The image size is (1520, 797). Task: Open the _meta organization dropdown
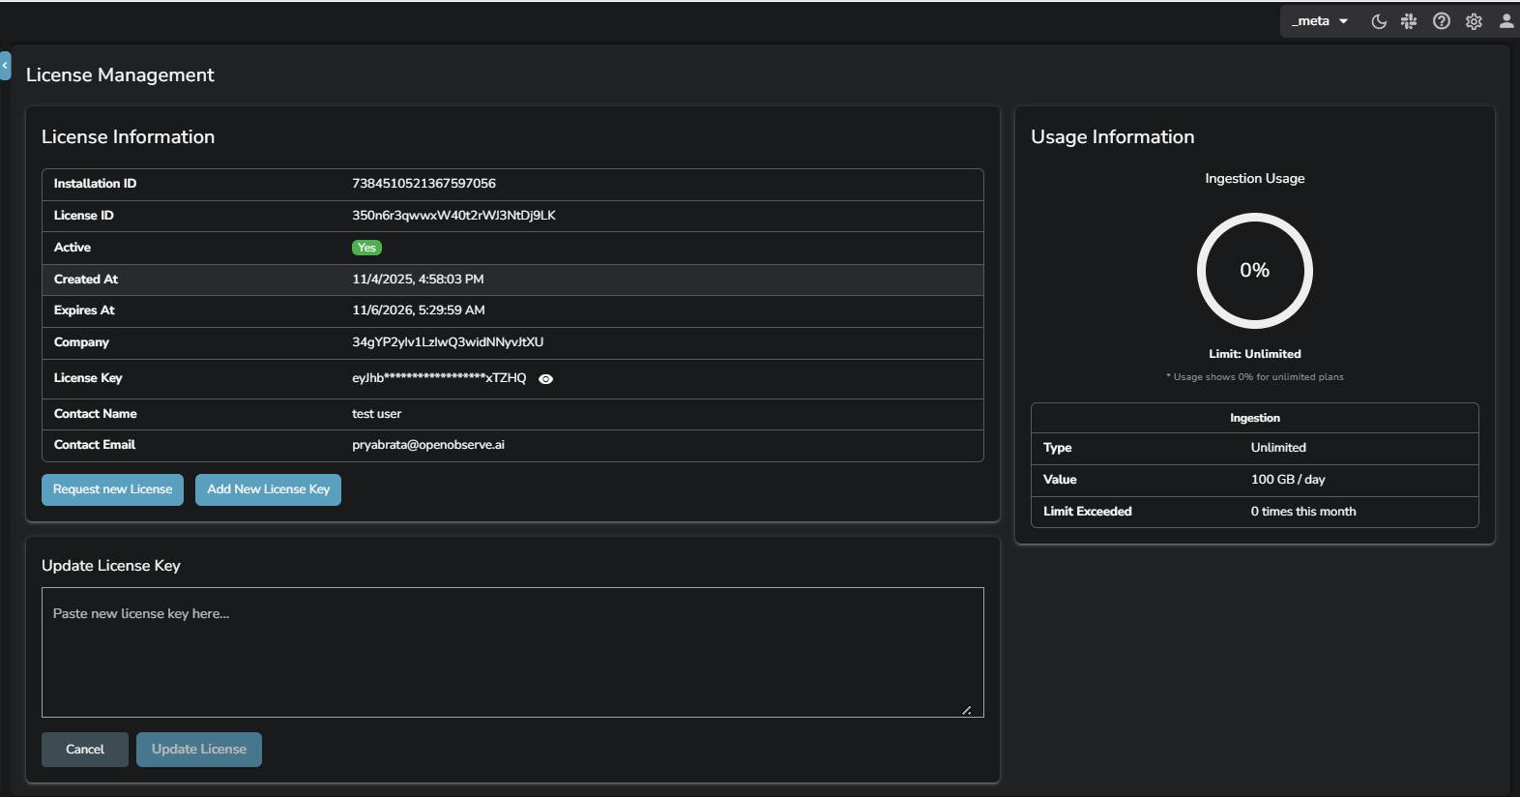(1320, 21)
